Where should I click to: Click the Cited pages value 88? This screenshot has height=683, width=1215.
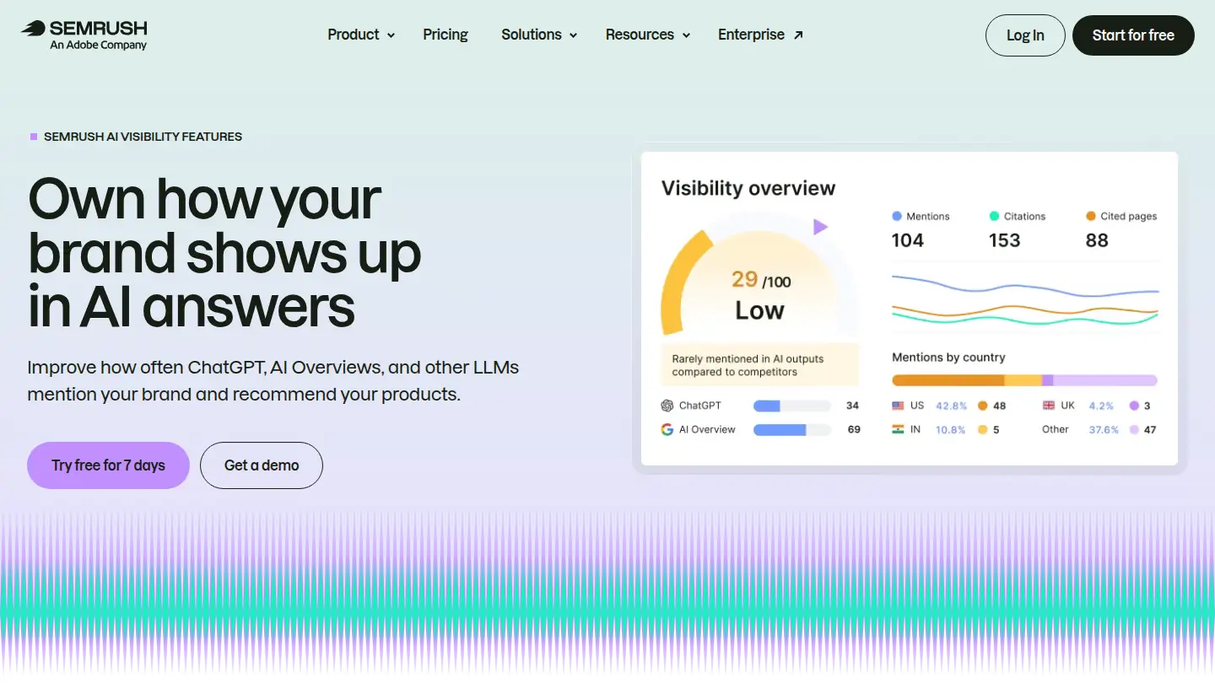point(1097,240)
